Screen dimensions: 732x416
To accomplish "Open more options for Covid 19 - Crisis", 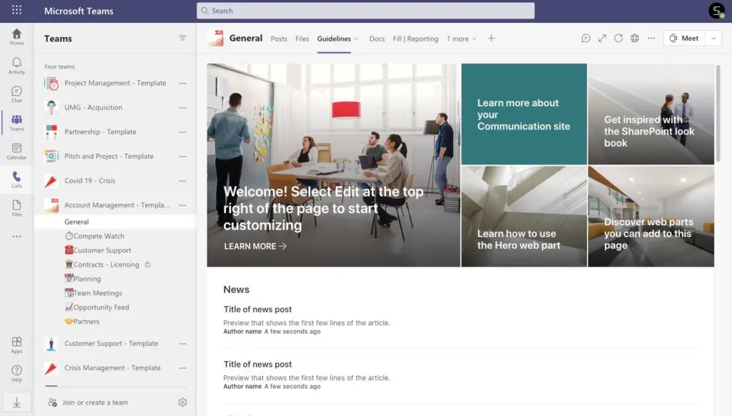I will tap(182, 181).
